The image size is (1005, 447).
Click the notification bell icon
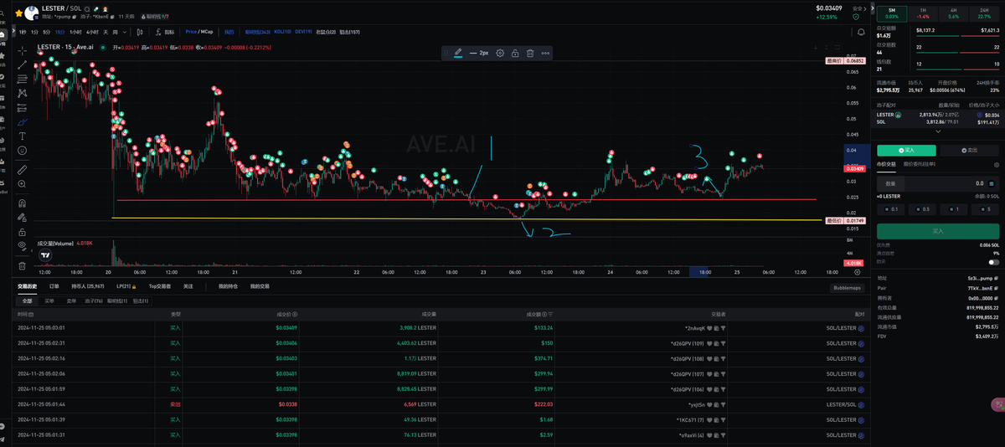pos(861,32)
